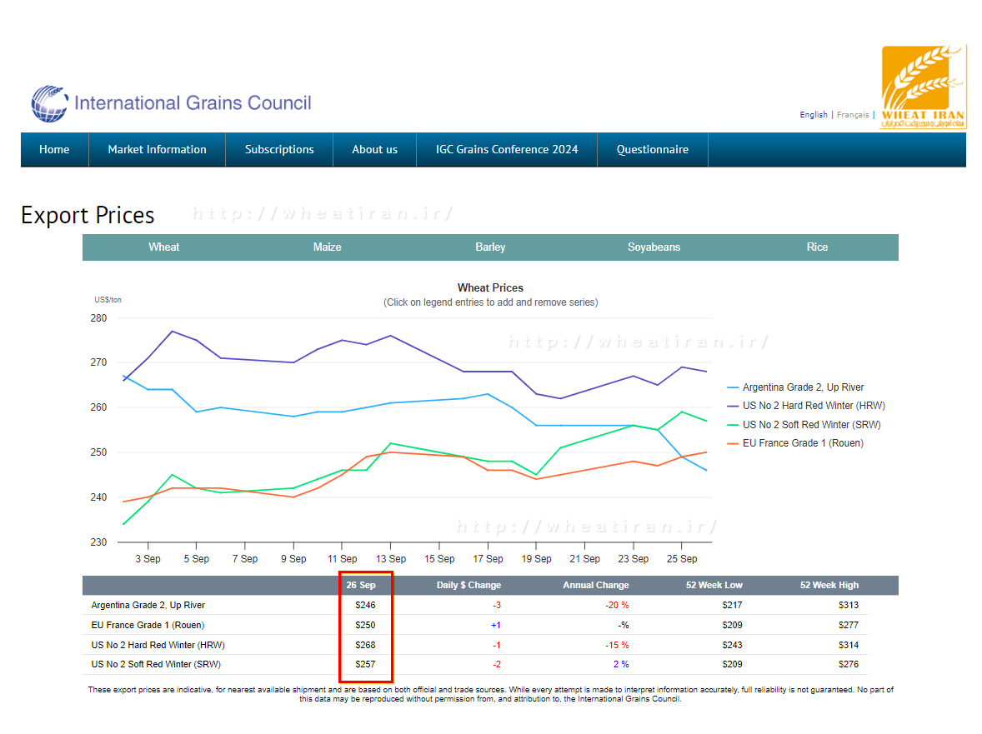Toggle Argentina Grade 2, Up River legend series
This screenshot has width=982, height=734.
(795, 387)
